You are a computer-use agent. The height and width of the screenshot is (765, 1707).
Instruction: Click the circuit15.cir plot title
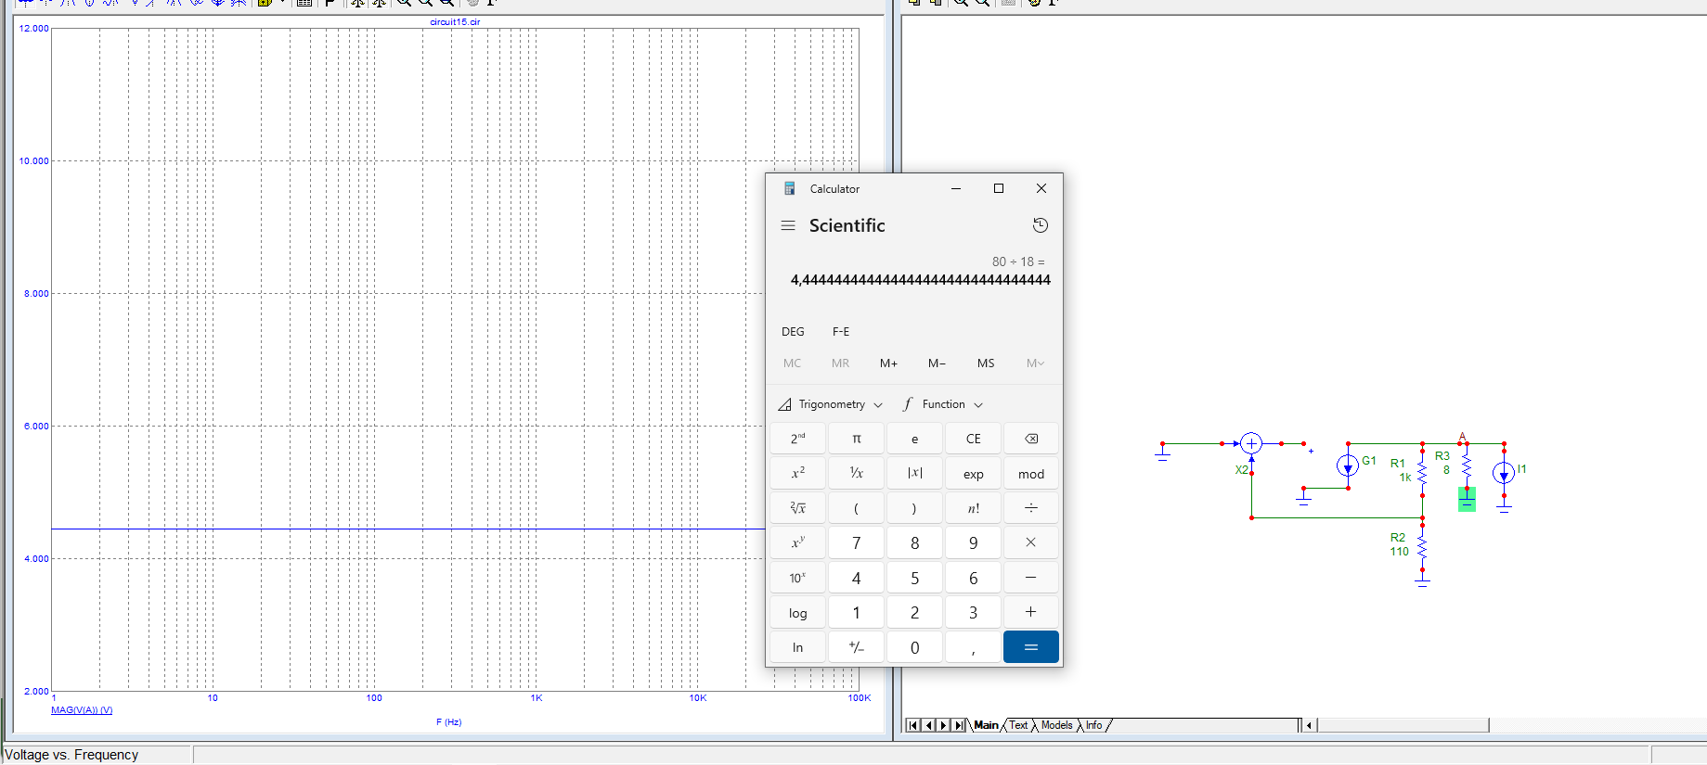(x=455, y=22)
